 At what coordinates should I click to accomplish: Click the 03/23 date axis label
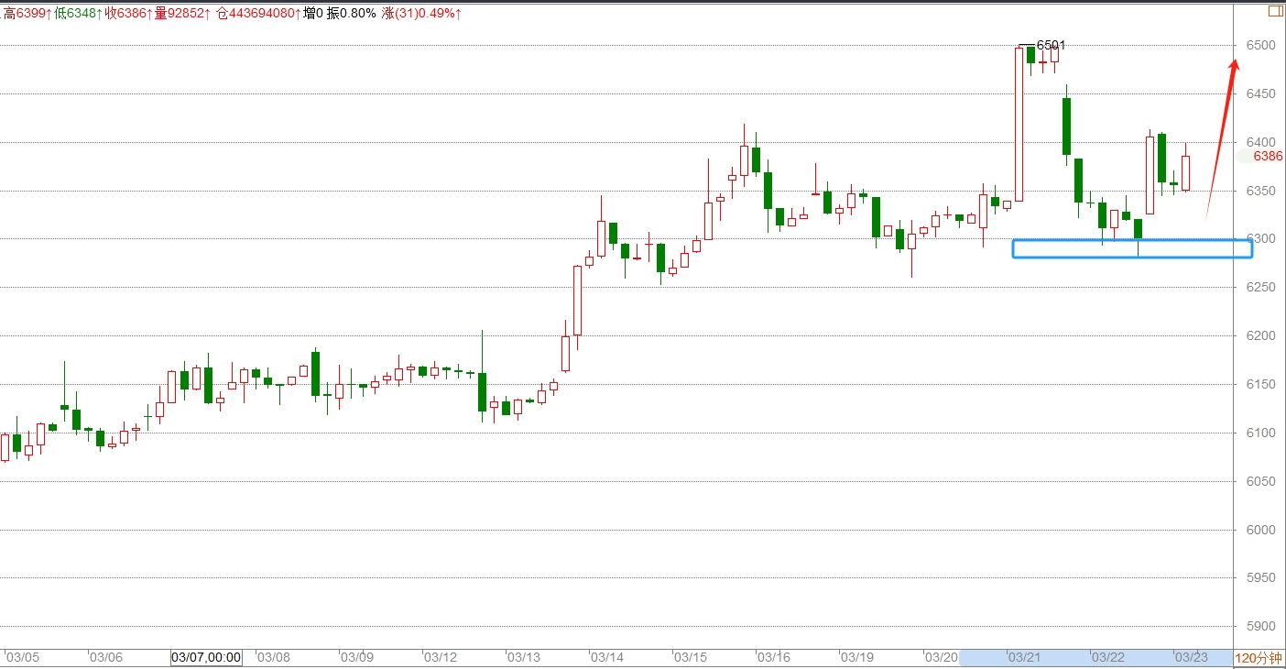coord(1192,658)
